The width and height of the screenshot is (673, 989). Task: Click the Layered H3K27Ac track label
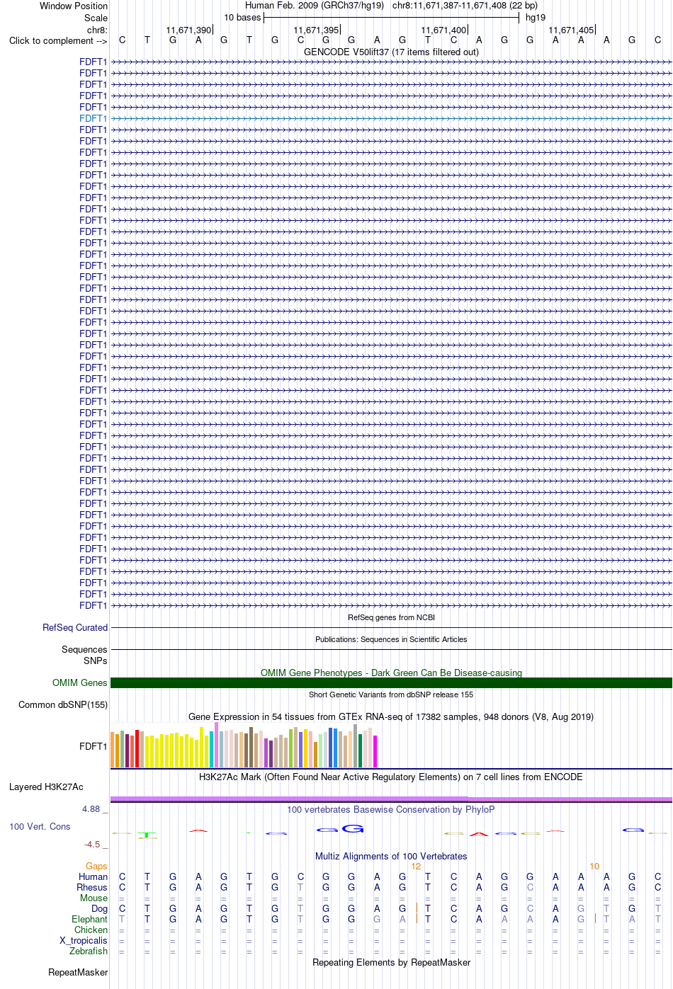point(46,787)
